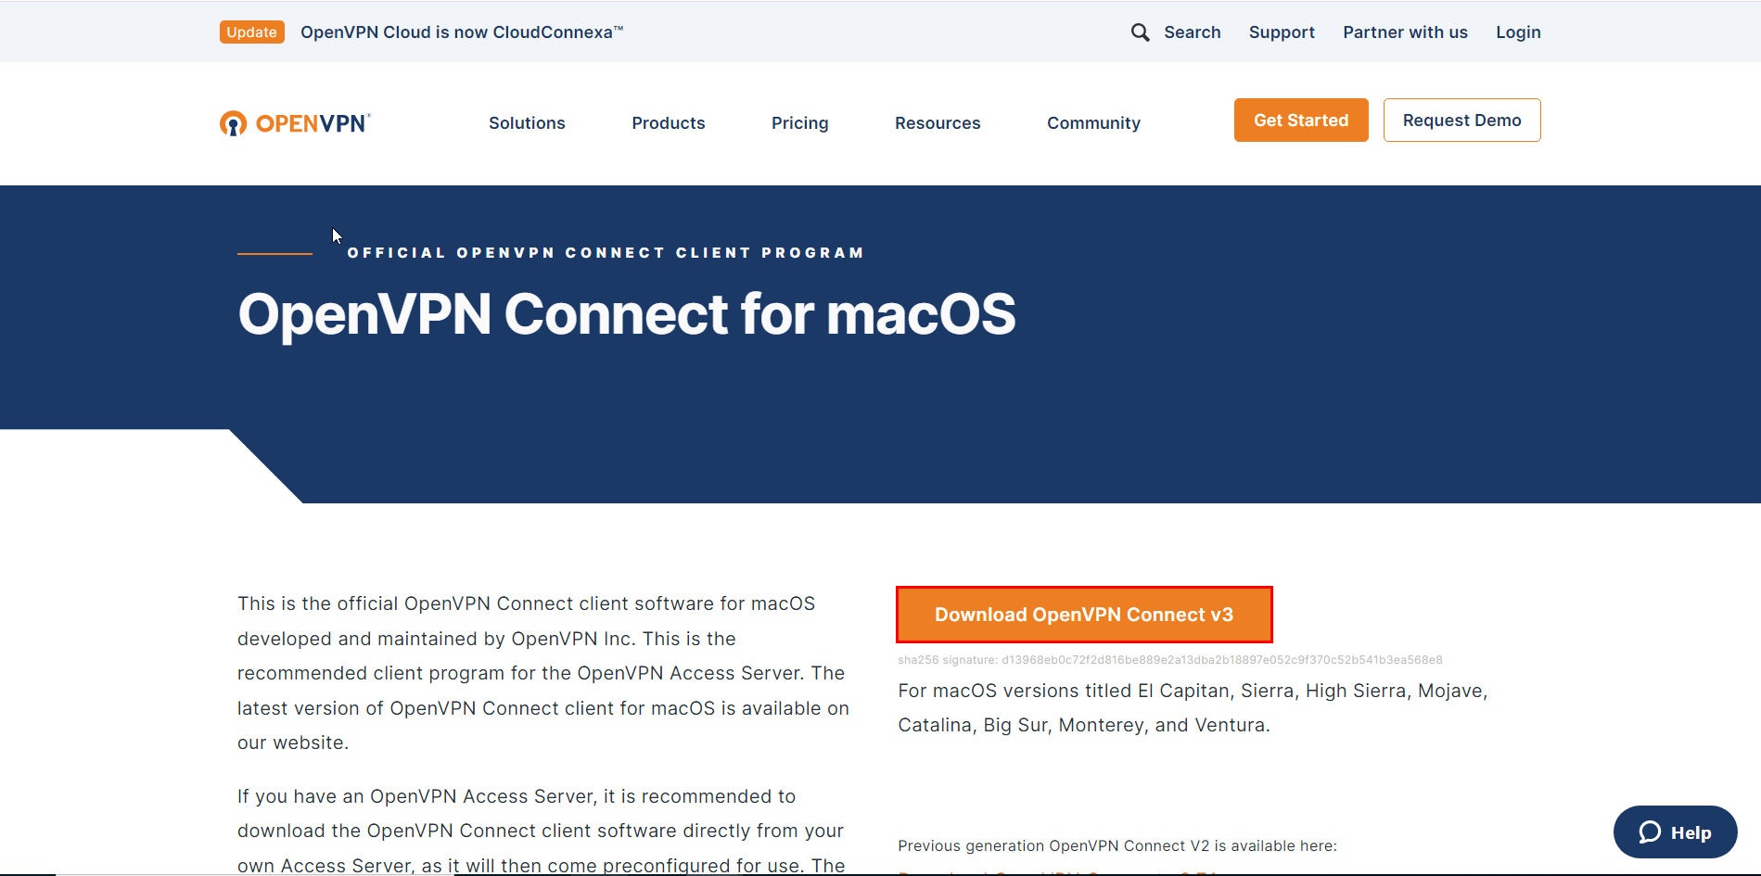Click the Search text link
Screen dimensions: 1761x876
[1193, 32]
